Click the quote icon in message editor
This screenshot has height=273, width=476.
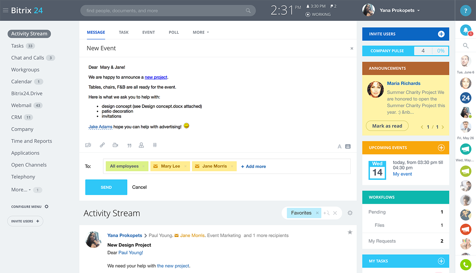click(x=129, y=146)
